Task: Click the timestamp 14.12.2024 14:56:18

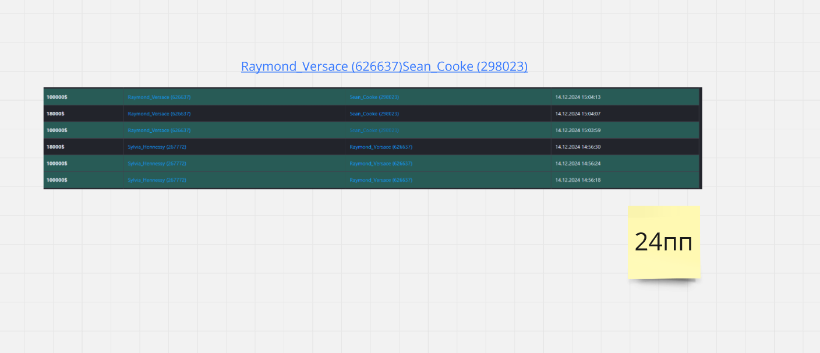Action: (578, 180)
